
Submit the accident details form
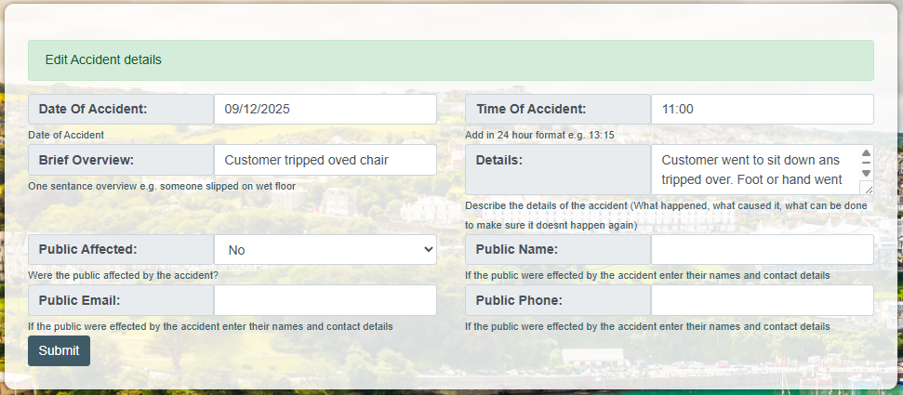click(x=59, y=351)
